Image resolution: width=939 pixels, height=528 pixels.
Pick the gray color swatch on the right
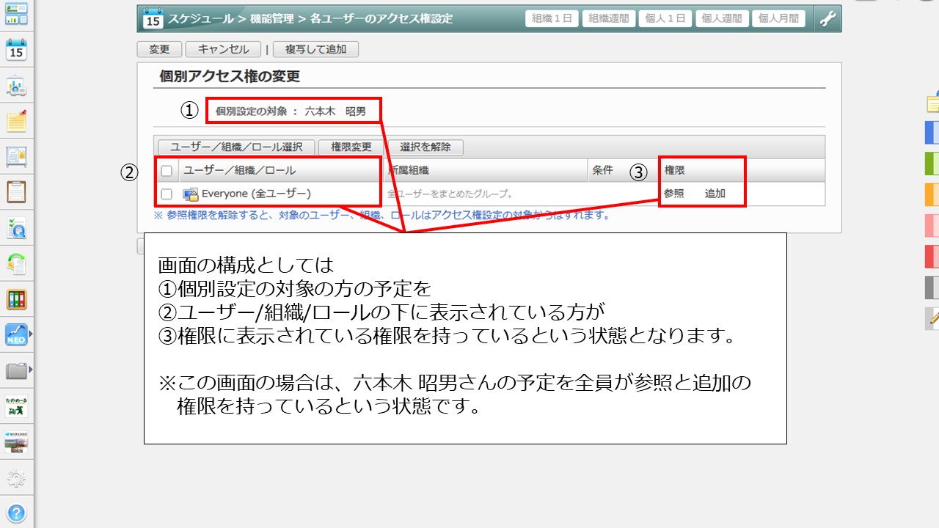click(x=932, y=287)
